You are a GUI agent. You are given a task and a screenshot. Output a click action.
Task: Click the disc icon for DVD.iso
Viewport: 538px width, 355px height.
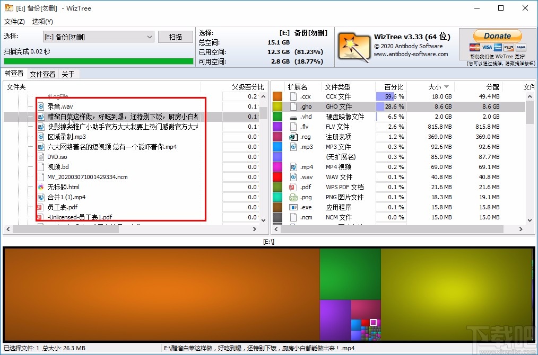40,157
